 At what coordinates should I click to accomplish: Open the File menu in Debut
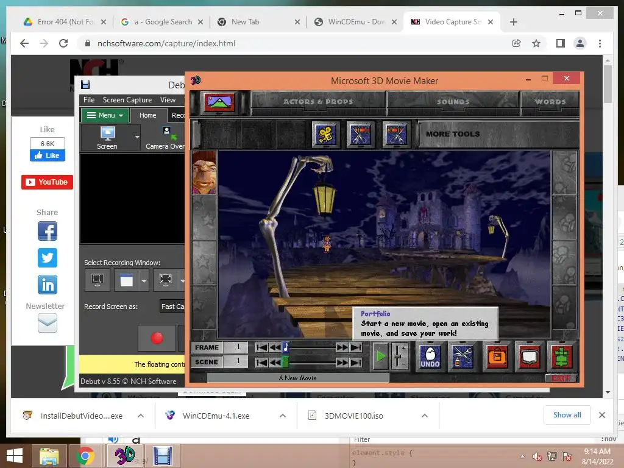89,100
